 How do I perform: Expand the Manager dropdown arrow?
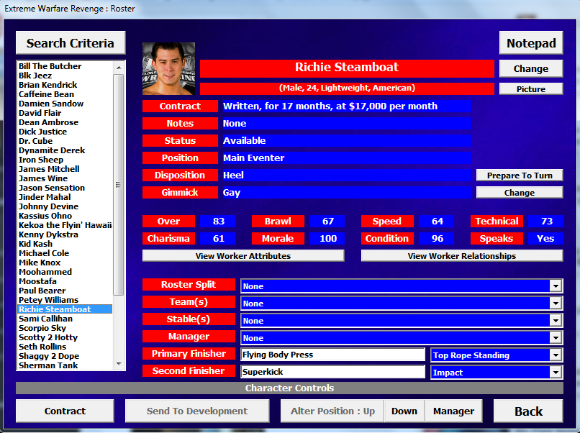[556, 337]
